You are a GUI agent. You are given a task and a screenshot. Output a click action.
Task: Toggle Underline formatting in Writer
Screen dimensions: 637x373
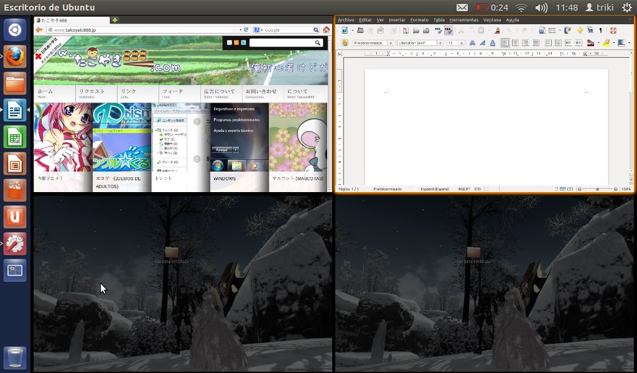point(493,43)
